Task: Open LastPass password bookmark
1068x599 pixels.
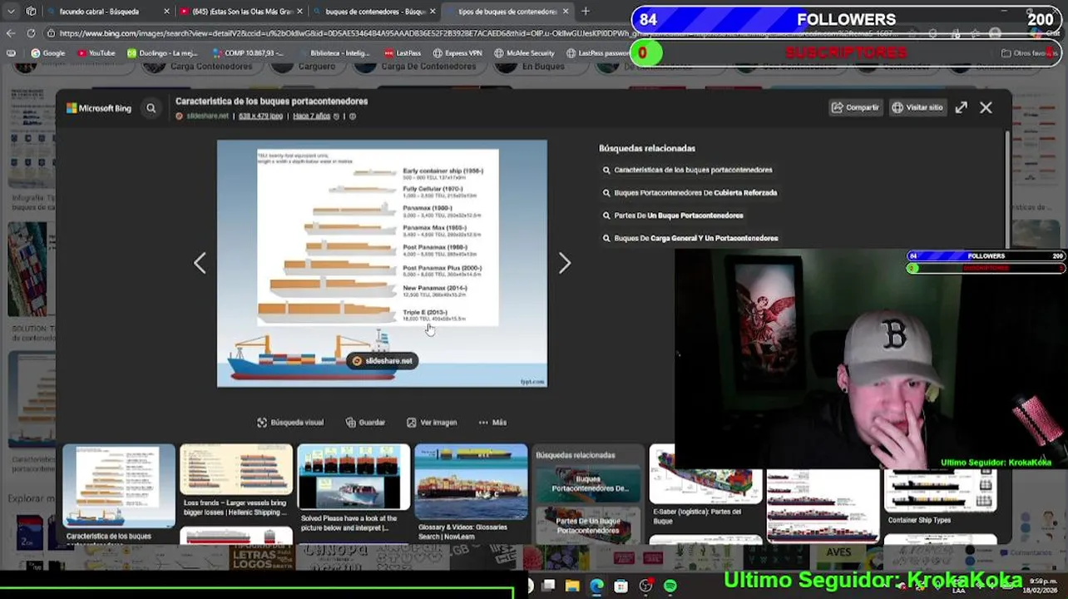Action: click(x=598, y=53)
